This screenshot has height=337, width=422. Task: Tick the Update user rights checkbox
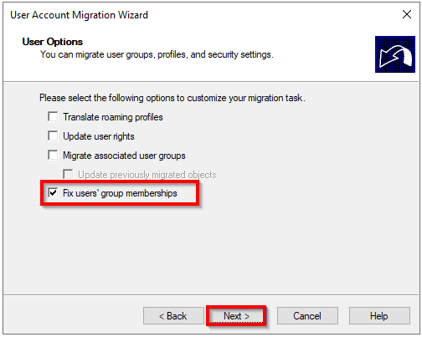tap(53, 135)
